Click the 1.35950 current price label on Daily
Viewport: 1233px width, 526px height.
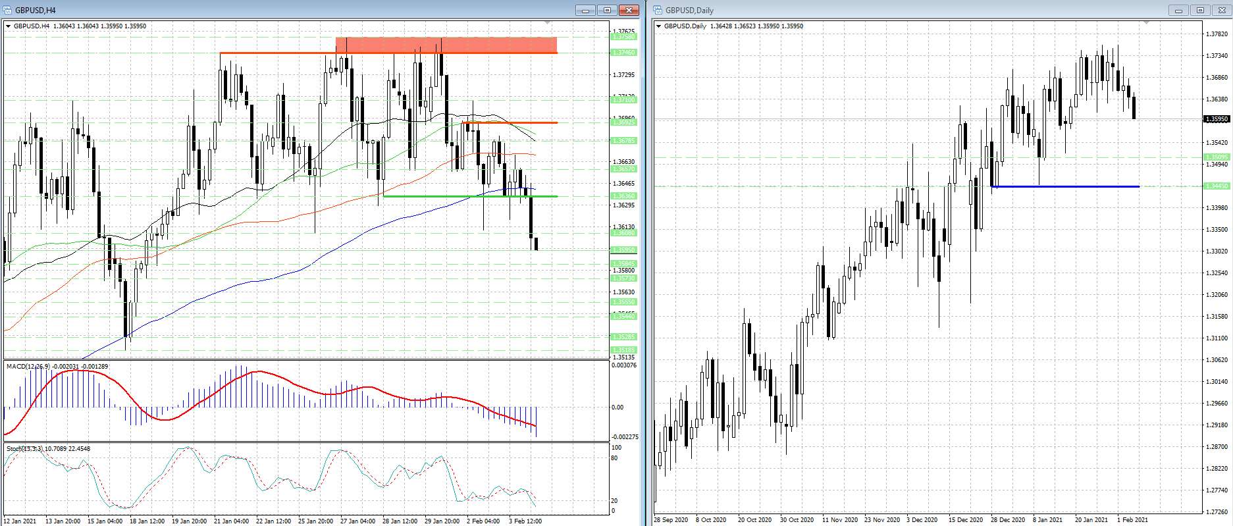[1217, 119]
